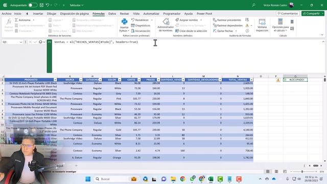Collapse the ribbon with the chevron

coord(322,35)
